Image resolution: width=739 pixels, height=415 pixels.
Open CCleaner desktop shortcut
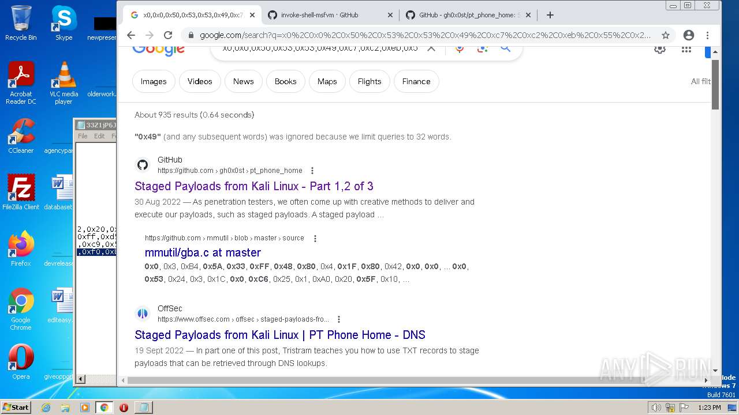[x=21, y=137]
